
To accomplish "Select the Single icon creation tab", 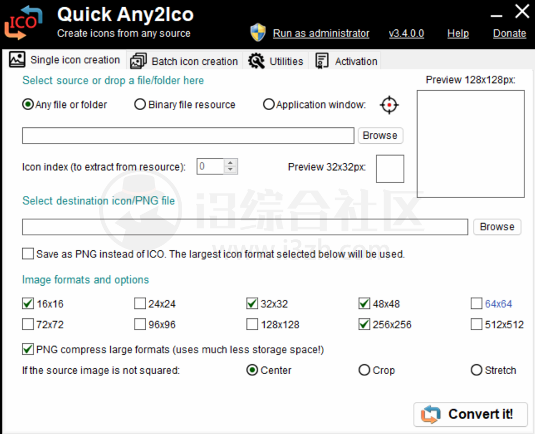I will click(64, 60).
